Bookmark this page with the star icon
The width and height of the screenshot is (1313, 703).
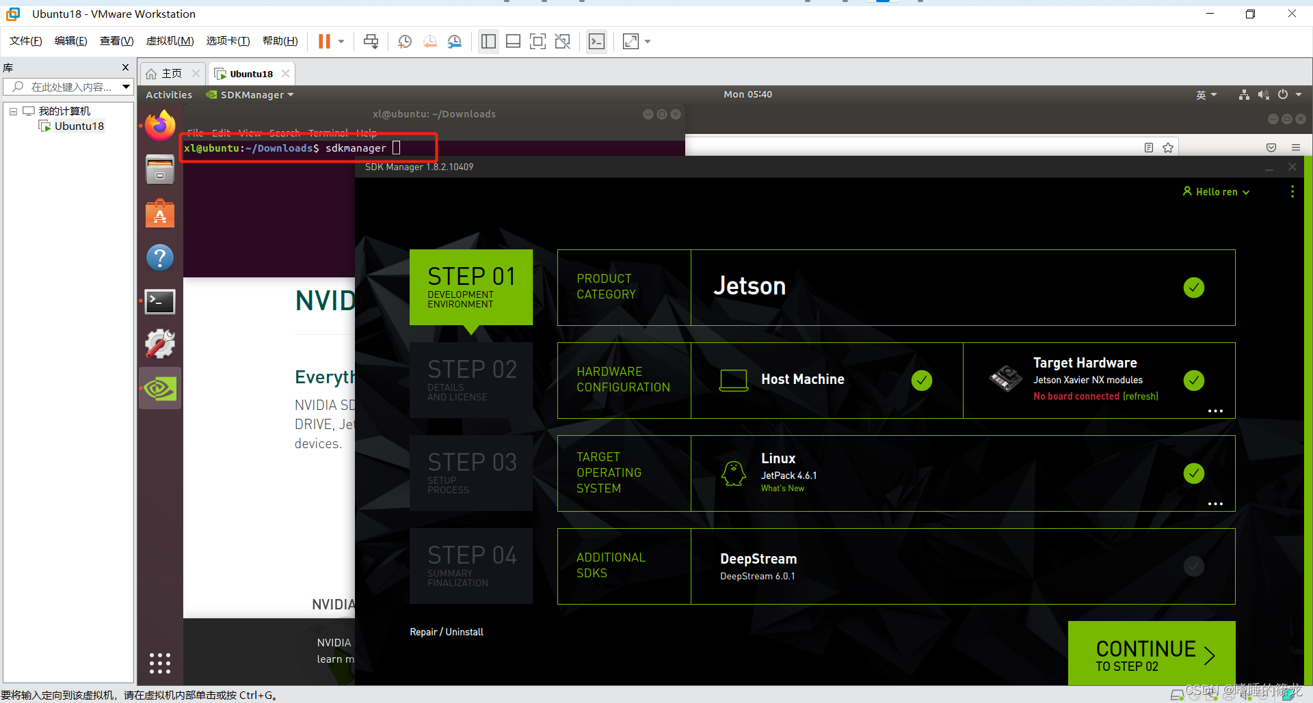click(1168, 148)
